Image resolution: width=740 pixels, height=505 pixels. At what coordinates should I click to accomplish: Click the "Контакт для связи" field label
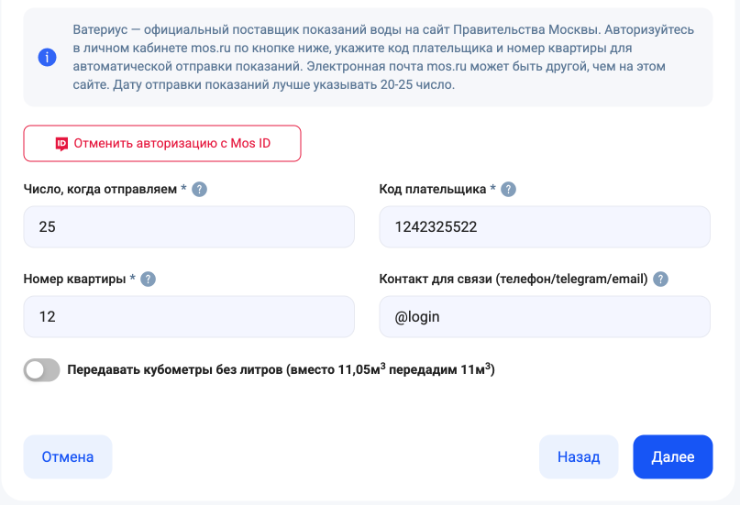tap(514, 280)
